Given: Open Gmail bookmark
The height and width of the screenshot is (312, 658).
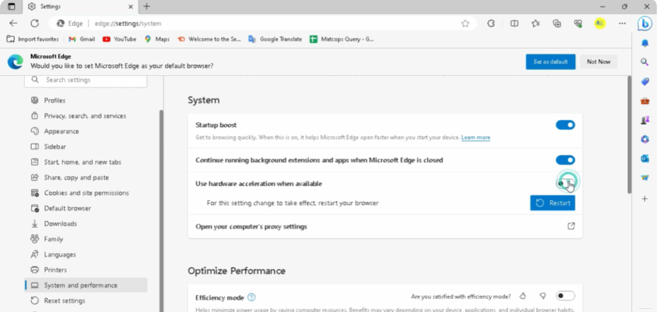Looking at the screenshot, I should (x=82, y=39).
